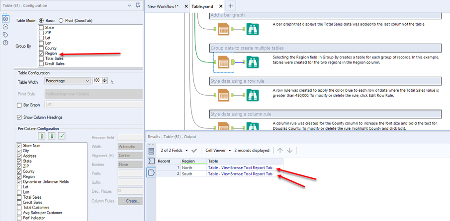This screenshot has width=450, height=221.
Task: Check Credit Sales in Group By list
Action: coord(41,64)
